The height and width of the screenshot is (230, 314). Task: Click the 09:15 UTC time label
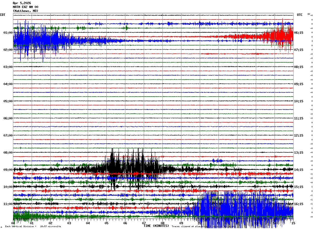coord(299,84)
